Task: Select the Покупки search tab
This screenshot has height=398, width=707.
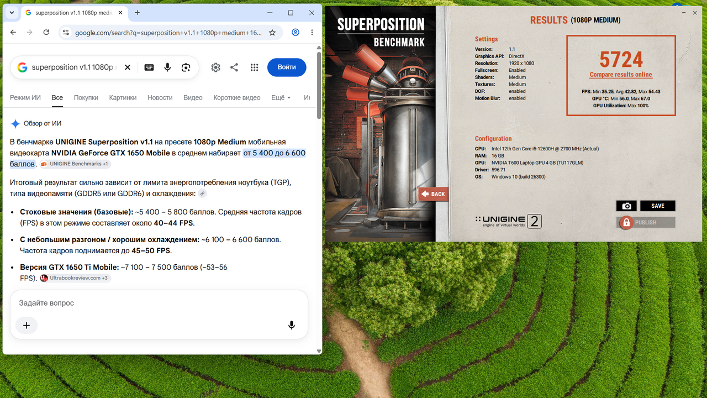Action: tap(86, 98)
